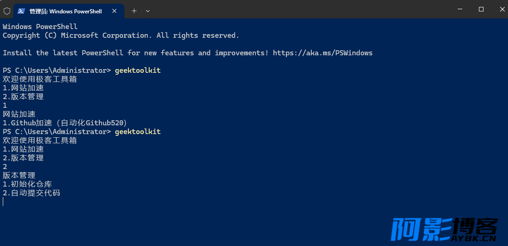Click the first 欢迎使用极客工具箱 line
Viewport: 508px width, 246px height.
coord(40,79)
